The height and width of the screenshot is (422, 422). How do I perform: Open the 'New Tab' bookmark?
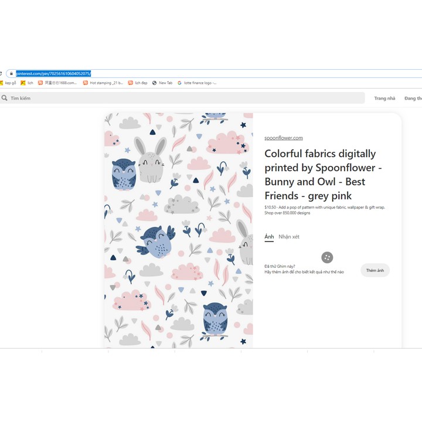(162, 83)
